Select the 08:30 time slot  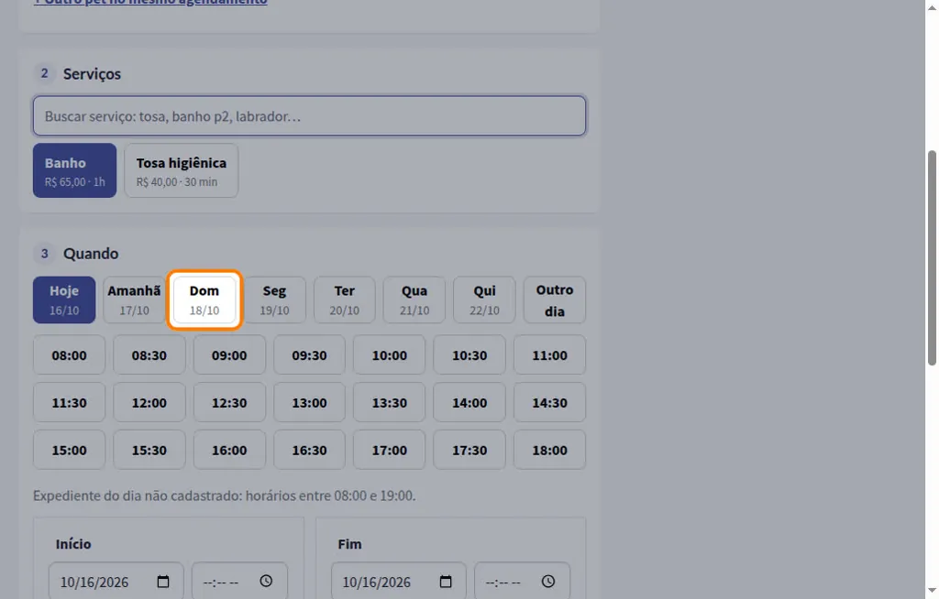tap(149, 354)
